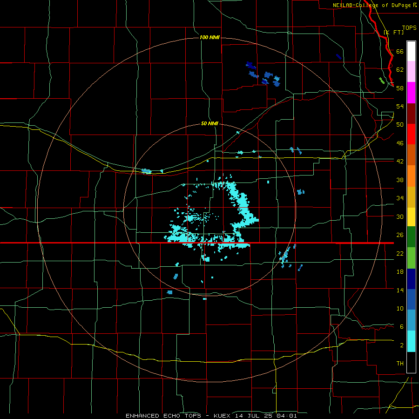
Task: Click the legend value '26'
Action: pyautogui.click(x=400, y=235)
